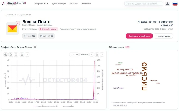Click the database icon in chart toolbar

tap(16, 55)
